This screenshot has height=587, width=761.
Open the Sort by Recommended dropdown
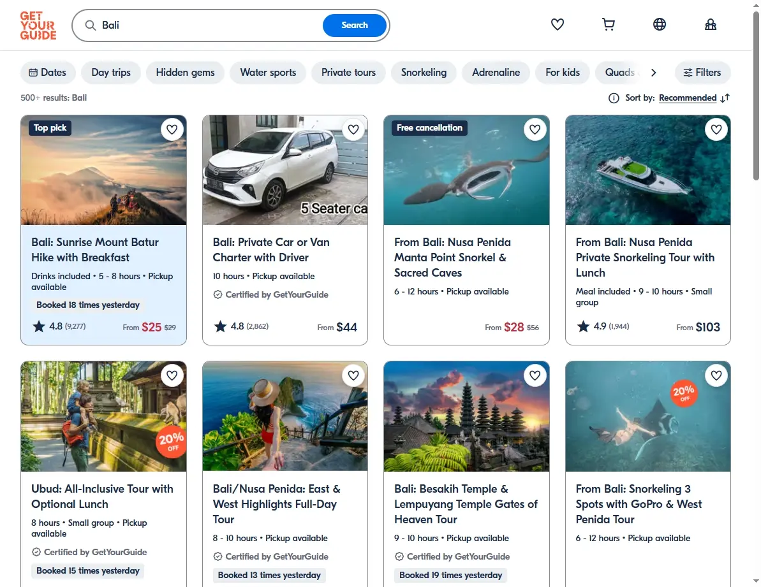point(687,98)
